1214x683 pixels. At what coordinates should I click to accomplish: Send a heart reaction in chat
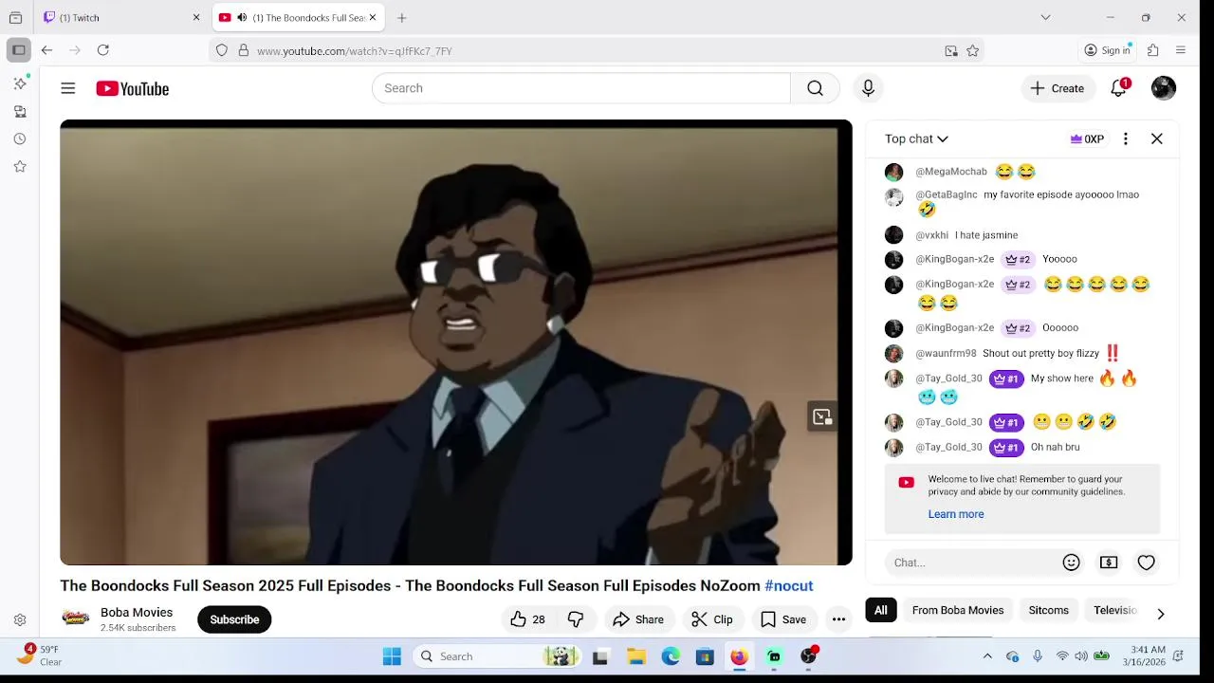point(1147,563)
